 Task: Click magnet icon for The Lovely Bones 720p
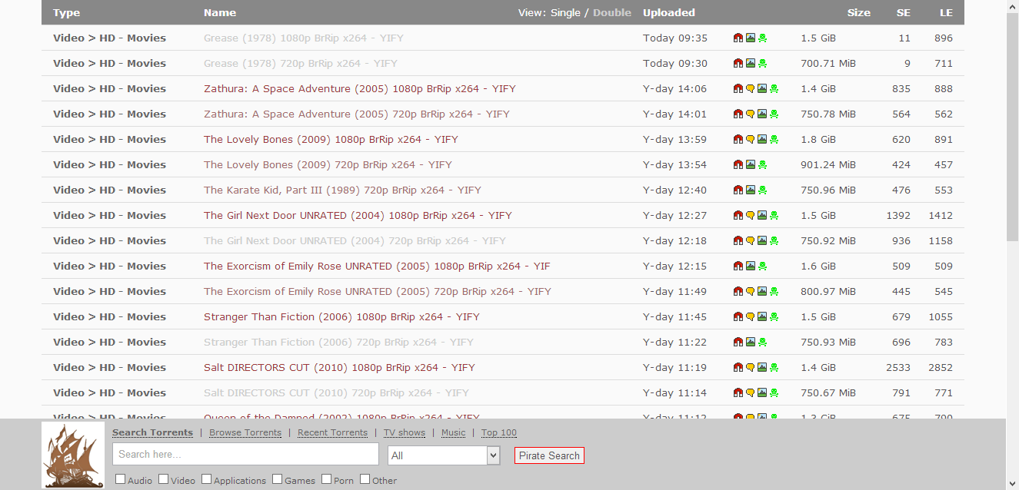738,164
